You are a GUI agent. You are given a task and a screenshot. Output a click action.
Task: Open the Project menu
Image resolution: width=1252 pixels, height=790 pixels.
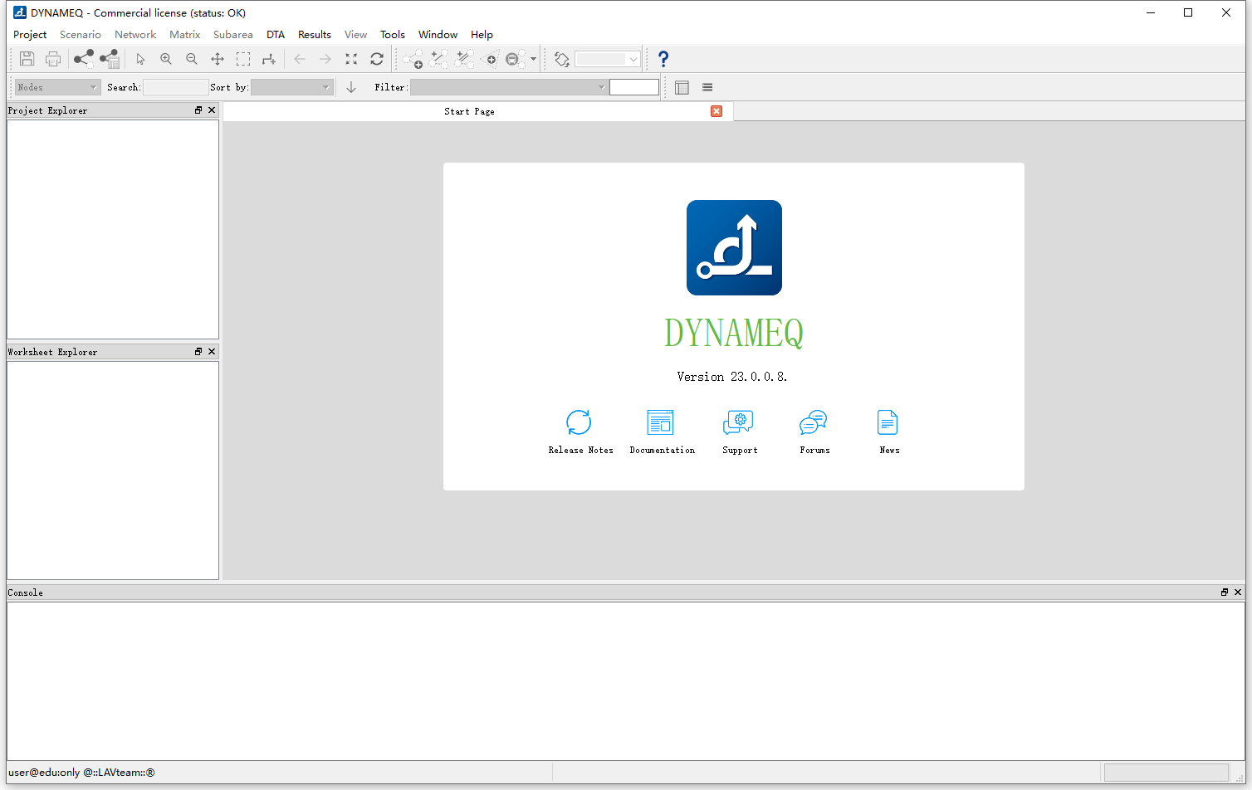coord(30,34)
